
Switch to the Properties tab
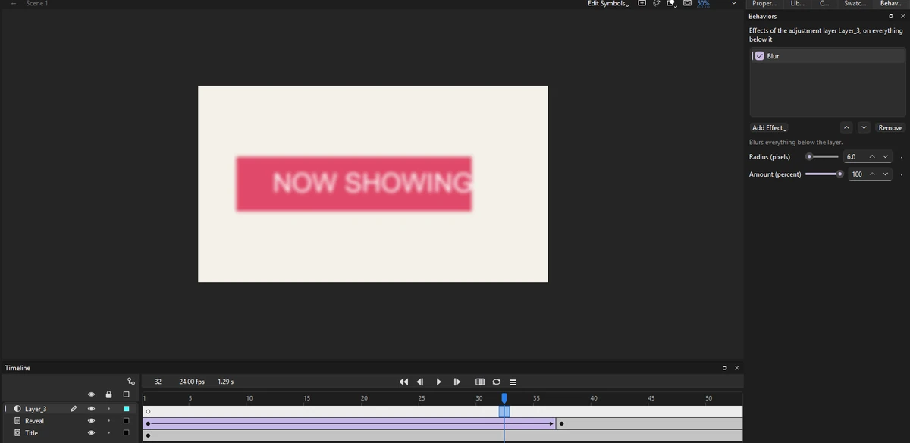[764, 4]
